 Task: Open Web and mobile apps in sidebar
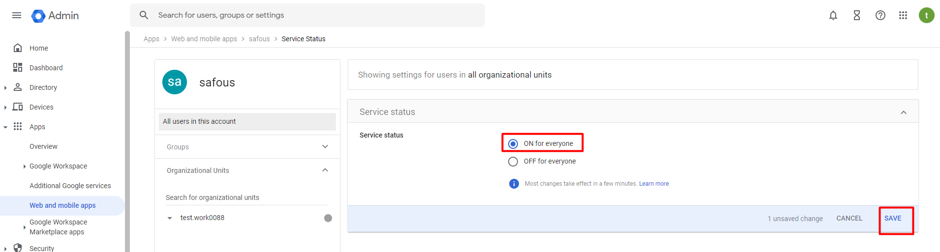click(62, 205)
